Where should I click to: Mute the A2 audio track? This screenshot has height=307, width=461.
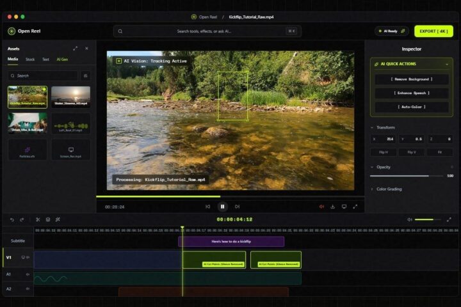pos(28,288)
